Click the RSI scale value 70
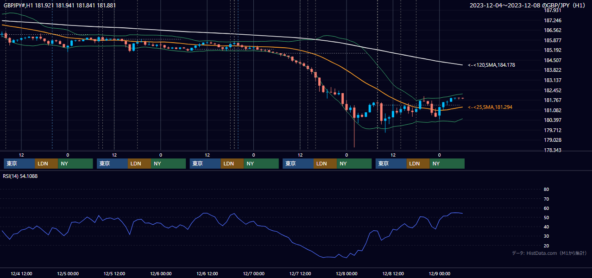 tap(546, 199)
